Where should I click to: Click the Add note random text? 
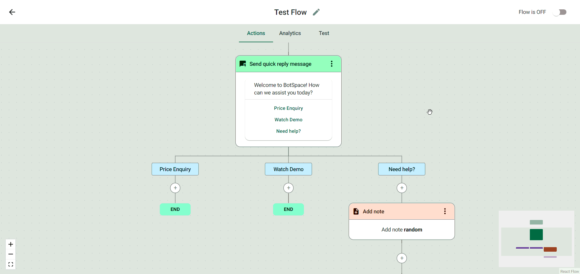402,230
